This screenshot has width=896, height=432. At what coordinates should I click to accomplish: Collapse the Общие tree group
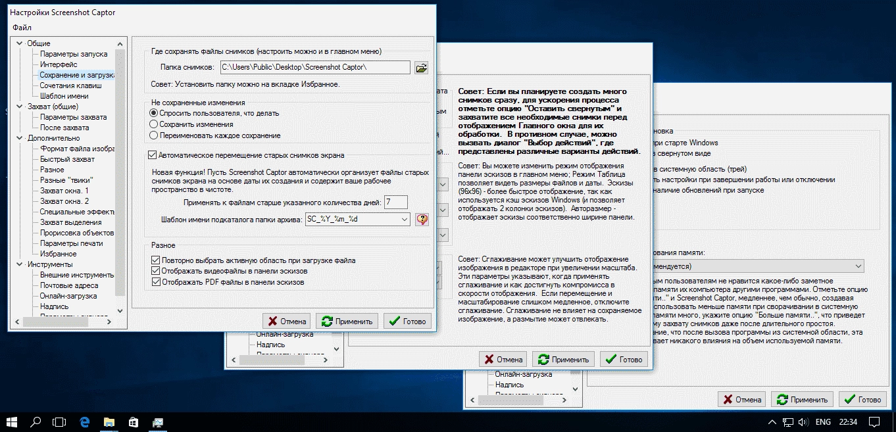[19, 43]
